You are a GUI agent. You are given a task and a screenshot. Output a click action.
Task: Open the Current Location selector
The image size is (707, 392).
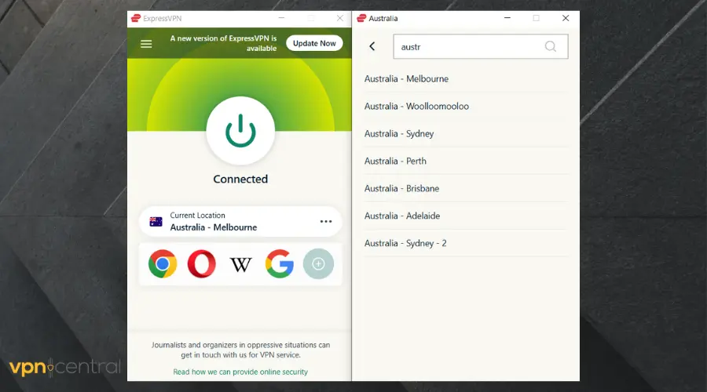click(x=240, y=221)
